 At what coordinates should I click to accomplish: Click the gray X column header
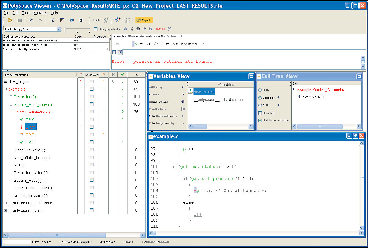tap(113, 75)
